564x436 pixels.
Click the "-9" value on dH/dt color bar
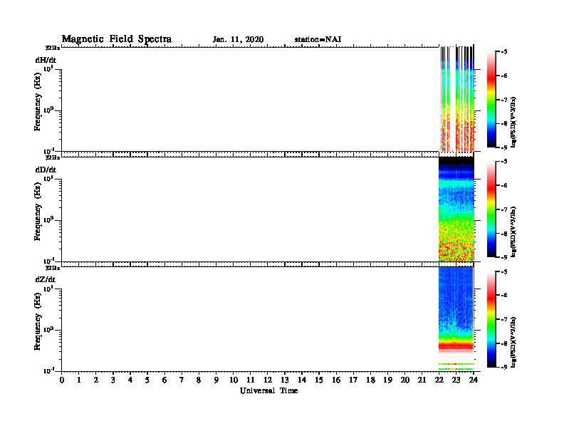504,147
